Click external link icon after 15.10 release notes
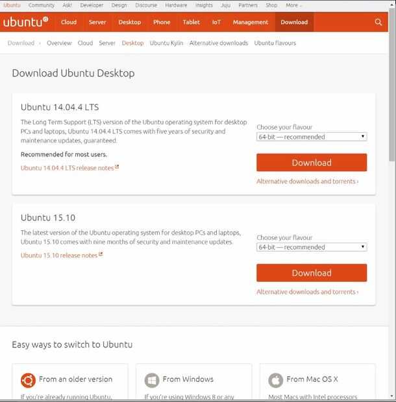The image size is (396, 402). tap(101, 254)
